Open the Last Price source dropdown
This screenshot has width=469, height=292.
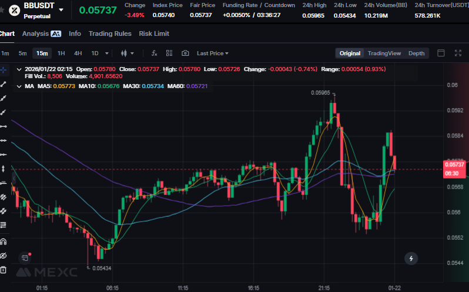212,53
